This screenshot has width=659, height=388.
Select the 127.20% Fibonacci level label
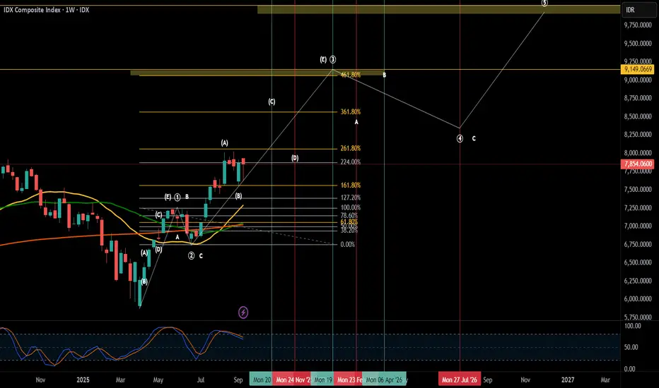tap(351, 198)
